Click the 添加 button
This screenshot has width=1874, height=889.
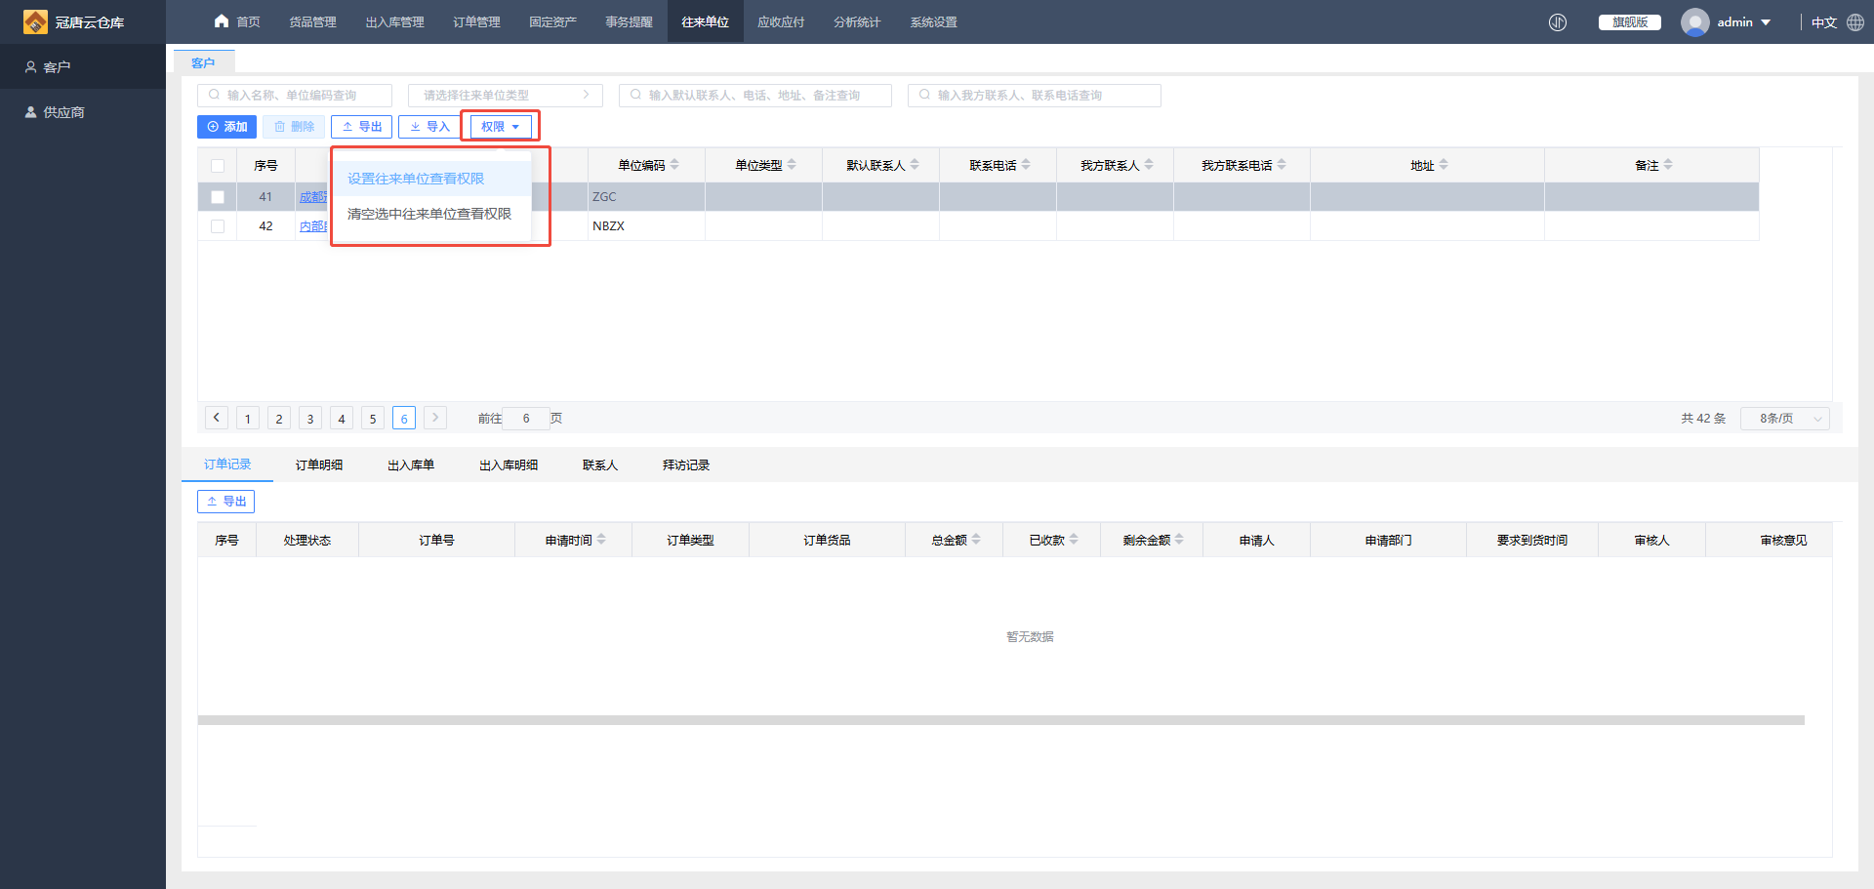pos(226,127)
